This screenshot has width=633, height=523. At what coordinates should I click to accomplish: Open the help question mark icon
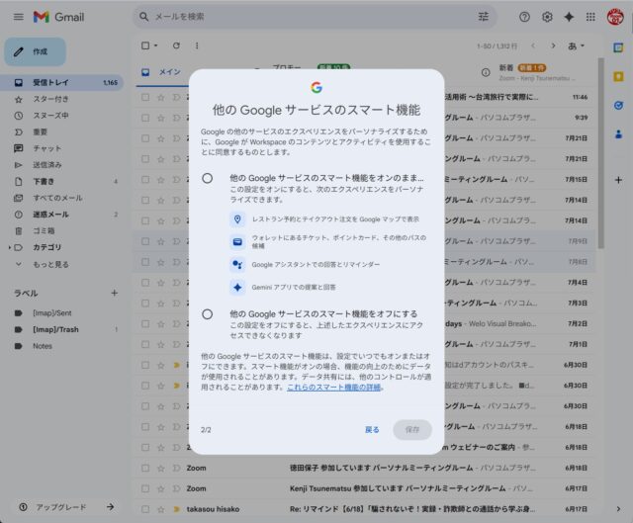524,17
